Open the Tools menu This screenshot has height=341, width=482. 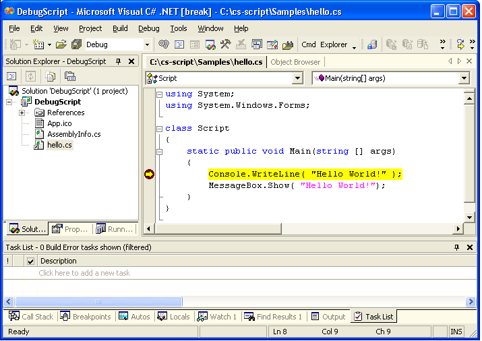(x=178, y=28)
